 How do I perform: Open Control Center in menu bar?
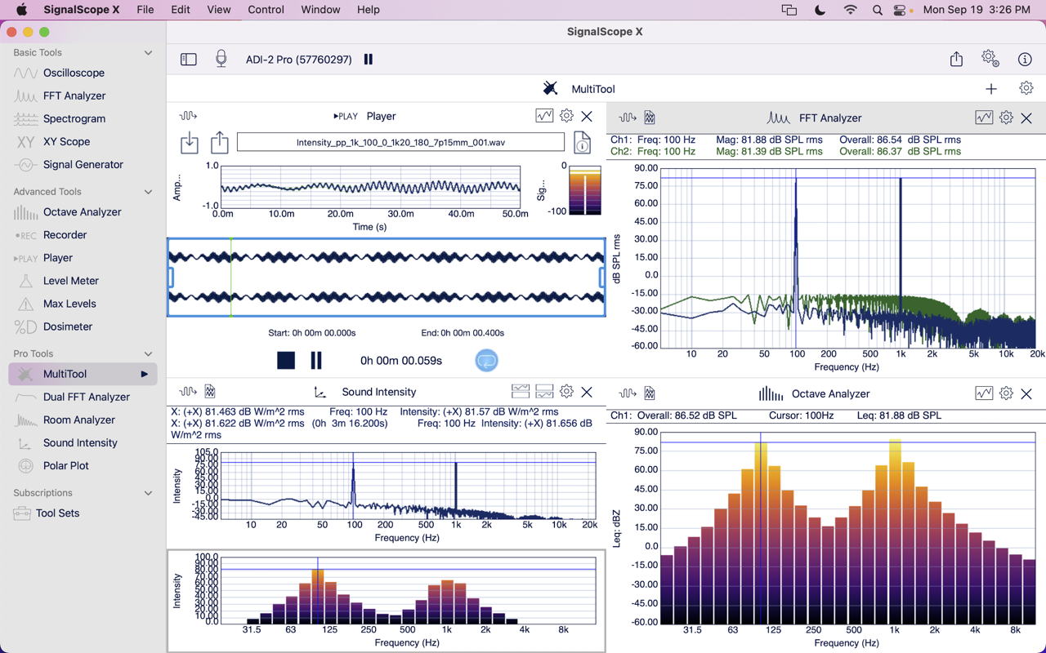click(901, 10)
